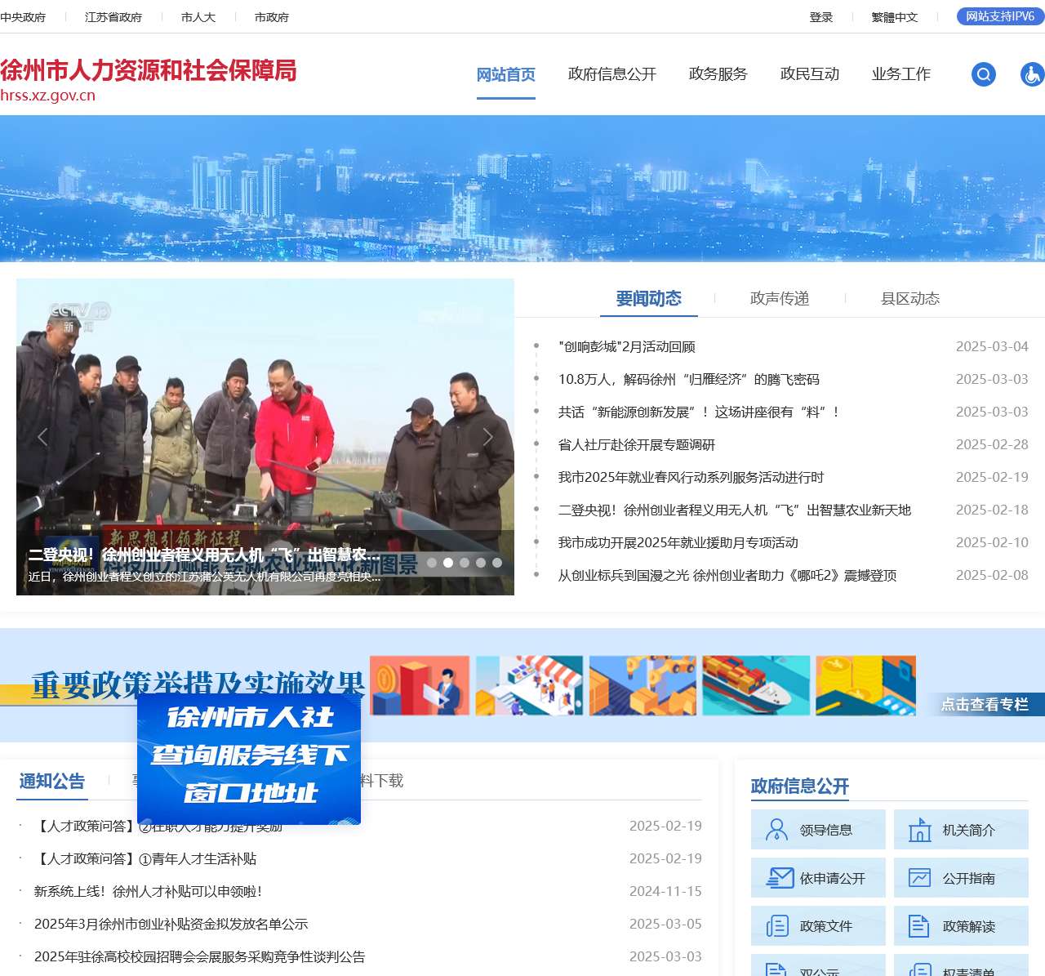Show next slide with right arrow
Screen dimensions: 1045x976
coord(487,437)
